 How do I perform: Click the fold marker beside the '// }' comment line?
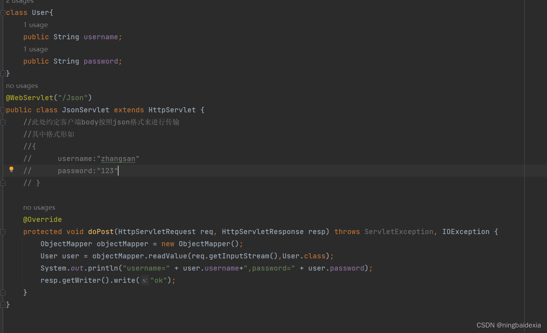pos(3,183)
